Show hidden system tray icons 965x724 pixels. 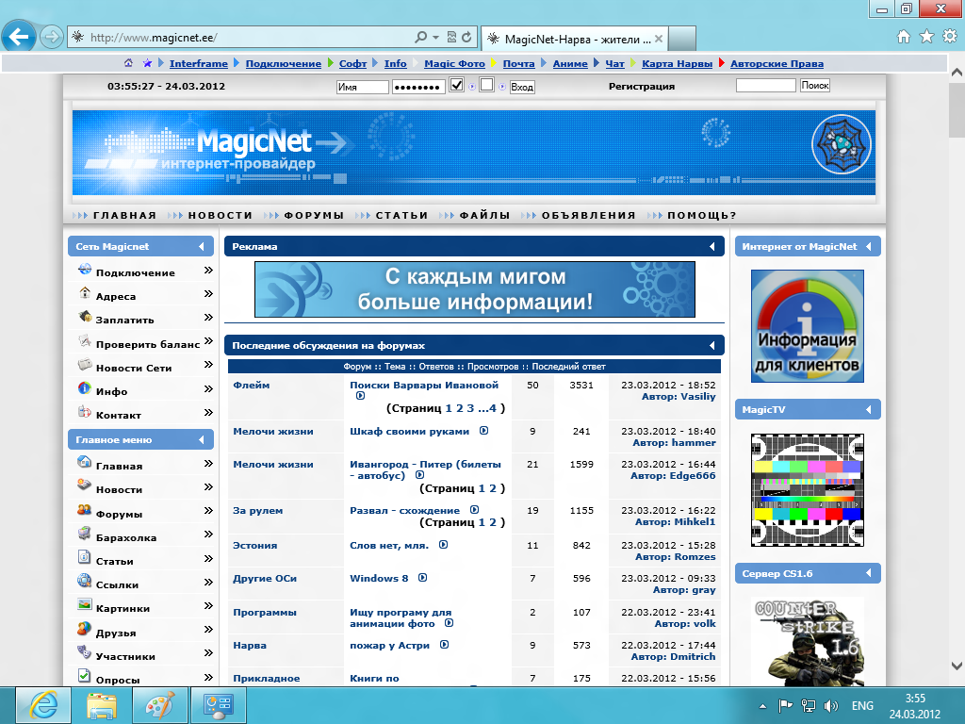(x=762, y=706)
